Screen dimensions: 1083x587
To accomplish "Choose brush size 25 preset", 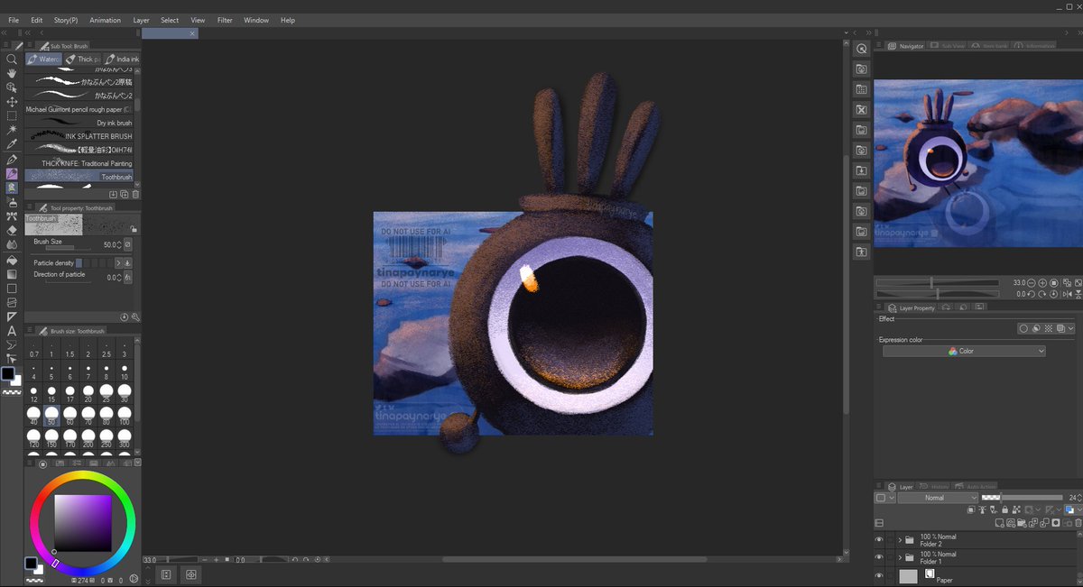I will (x=106, y=394).
